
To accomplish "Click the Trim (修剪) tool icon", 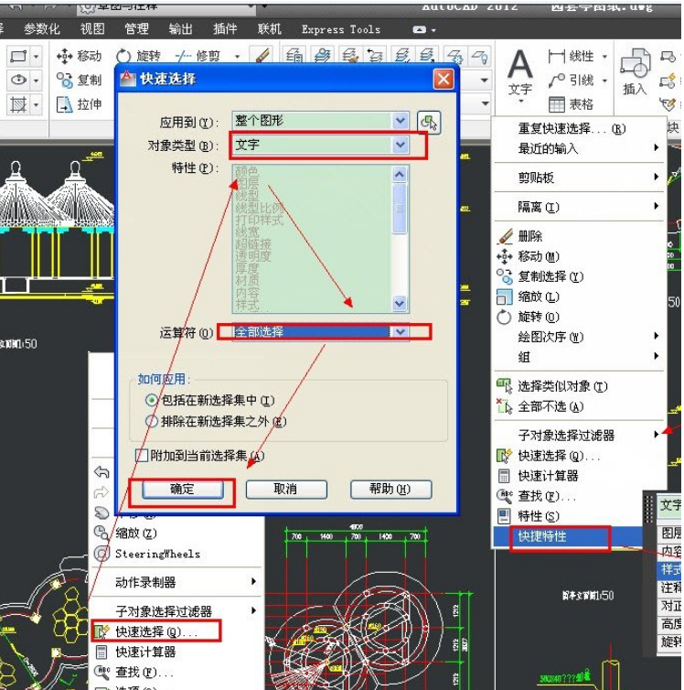I will click(183, 57).
